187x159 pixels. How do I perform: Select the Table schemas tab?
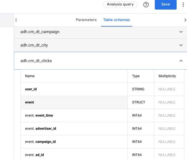point(117,20)
